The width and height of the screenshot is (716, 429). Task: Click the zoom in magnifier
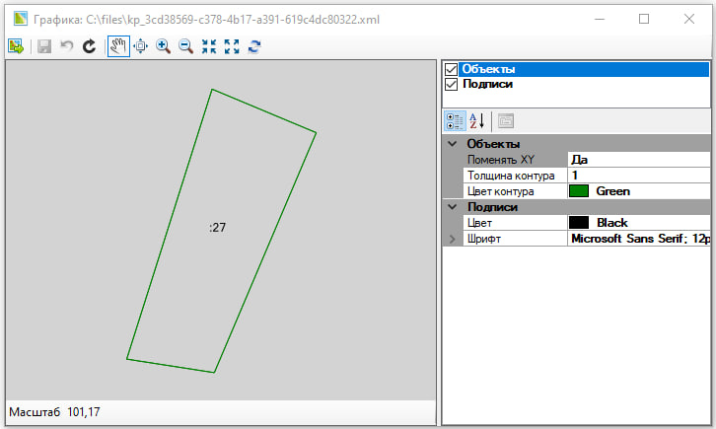163,46
